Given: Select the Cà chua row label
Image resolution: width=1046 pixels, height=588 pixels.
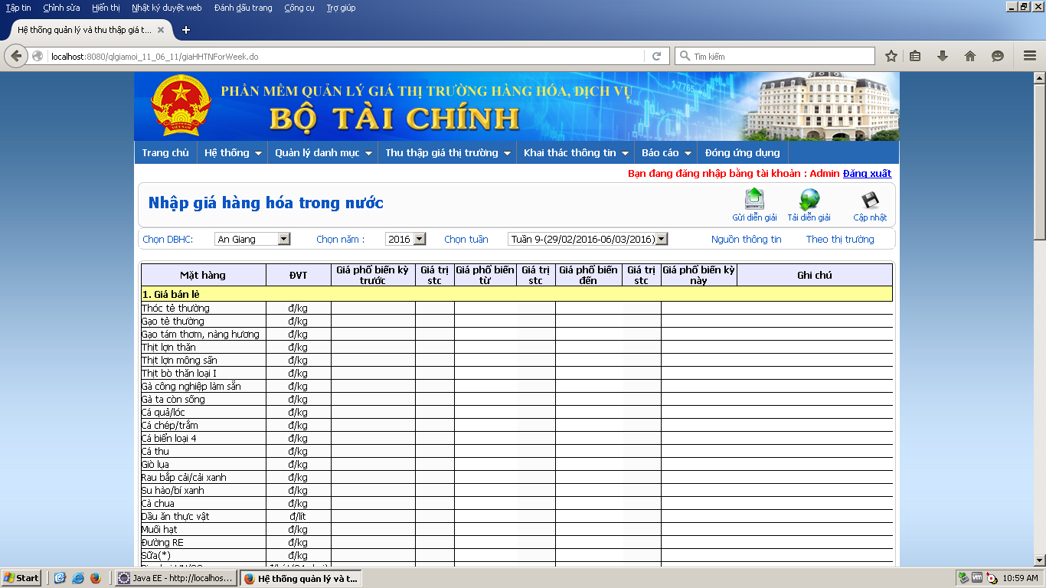Looking at the screenshot, I should coord(158,503).
